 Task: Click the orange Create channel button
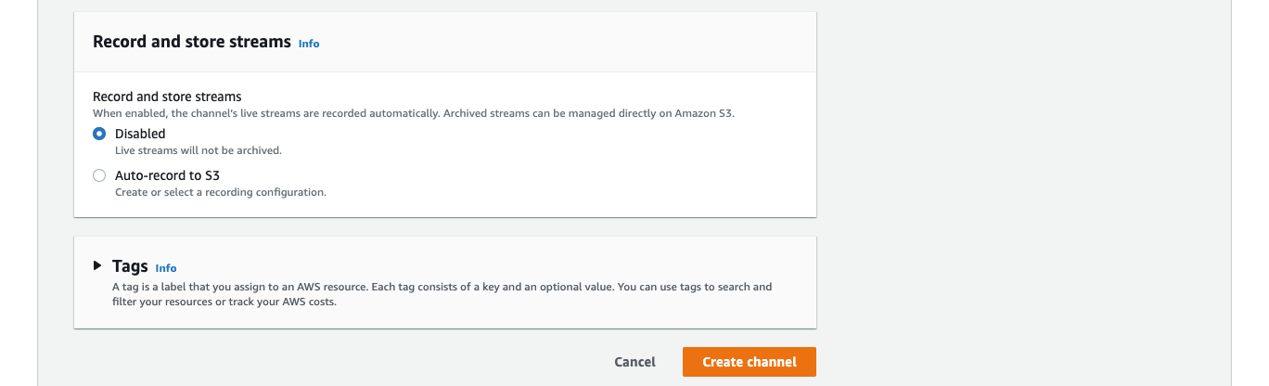click(x=750, y=362)
